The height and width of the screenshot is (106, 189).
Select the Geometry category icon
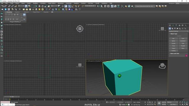click(x=170, y=29)
